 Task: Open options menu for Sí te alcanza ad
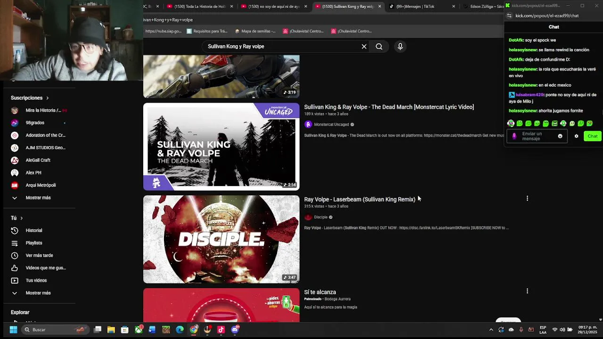(x=527, y=291)
